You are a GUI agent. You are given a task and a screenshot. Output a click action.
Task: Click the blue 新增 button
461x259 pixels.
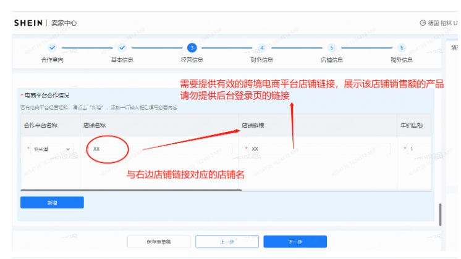(x=52, y=202)
